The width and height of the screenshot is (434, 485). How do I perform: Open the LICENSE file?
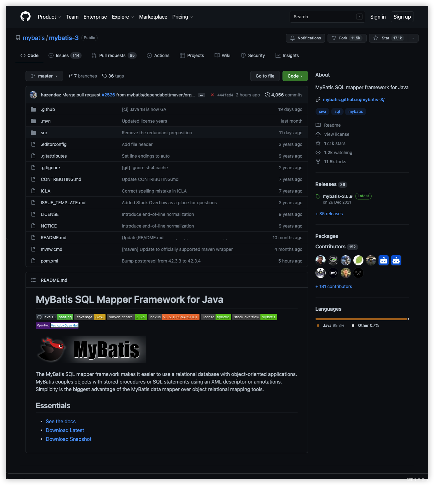(49, 214)
